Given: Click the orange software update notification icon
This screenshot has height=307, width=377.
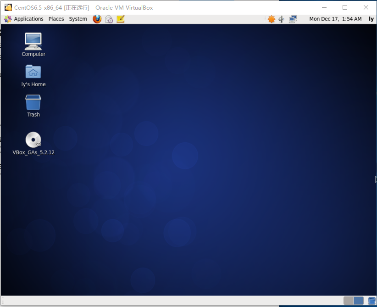Looking at the screenshot, I should [272, 19].
